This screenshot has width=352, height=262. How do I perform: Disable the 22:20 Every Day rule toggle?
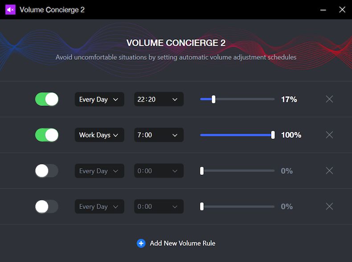coord(47,99)
